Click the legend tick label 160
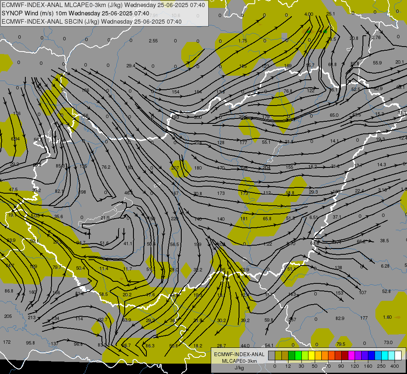 [x=368, y=366]
